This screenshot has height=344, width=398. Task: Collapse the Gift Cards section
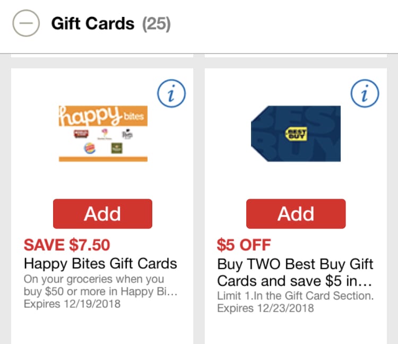(x=25, y=24)
